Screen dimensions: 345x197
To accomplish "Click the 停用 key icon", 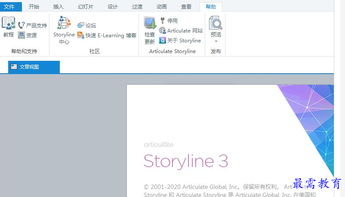I will pos(162,21).
